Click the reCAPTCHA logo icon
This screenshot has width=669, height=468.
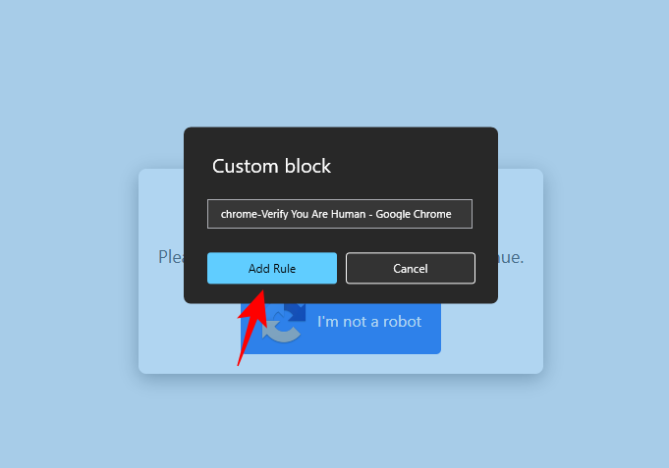click(281, 324)
